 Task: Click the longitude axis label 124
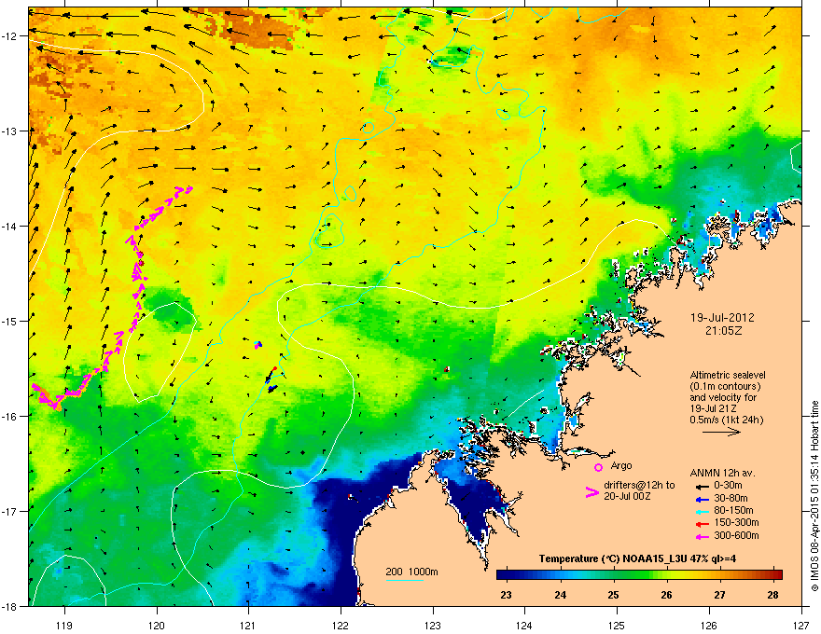point(524,625)
